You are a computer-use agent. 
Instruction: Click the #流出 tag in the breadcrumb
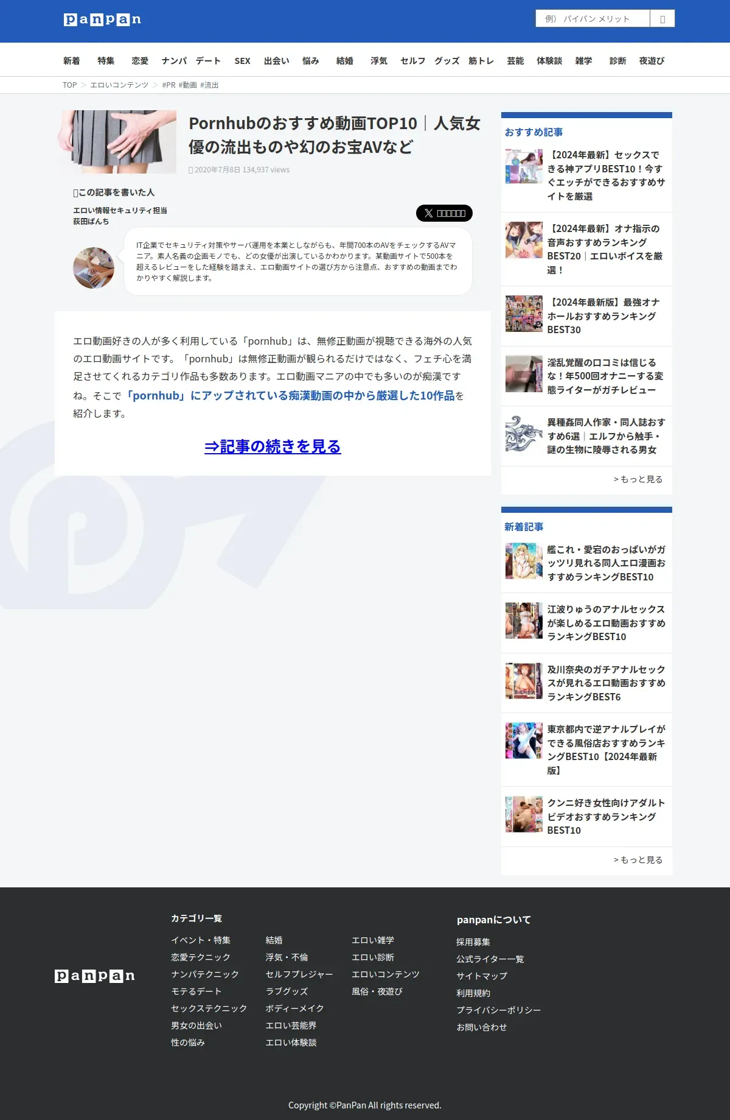[x=209, y=85]
